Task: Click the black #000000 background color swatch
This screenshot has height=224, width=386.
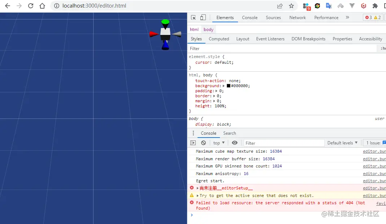Action: 229,86
